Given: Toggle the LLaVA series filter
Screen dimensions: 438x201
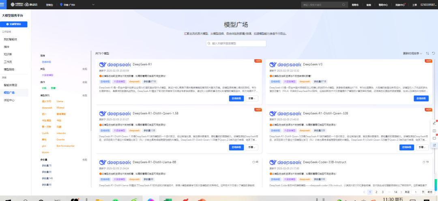Looking at the screenshot, I should (45, 133).
